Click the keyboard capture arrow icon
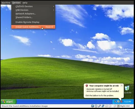This screenshot has width=135, height=109. 118,106
